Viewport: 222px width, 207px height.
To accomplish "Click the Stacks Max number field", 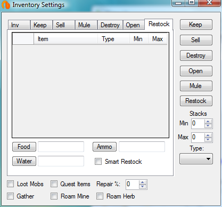I will point(198,138).
